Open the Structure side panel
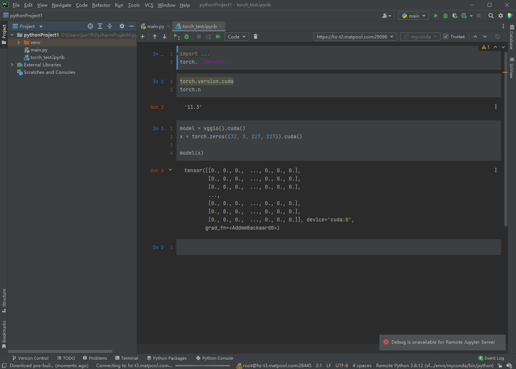 [4, 300]
